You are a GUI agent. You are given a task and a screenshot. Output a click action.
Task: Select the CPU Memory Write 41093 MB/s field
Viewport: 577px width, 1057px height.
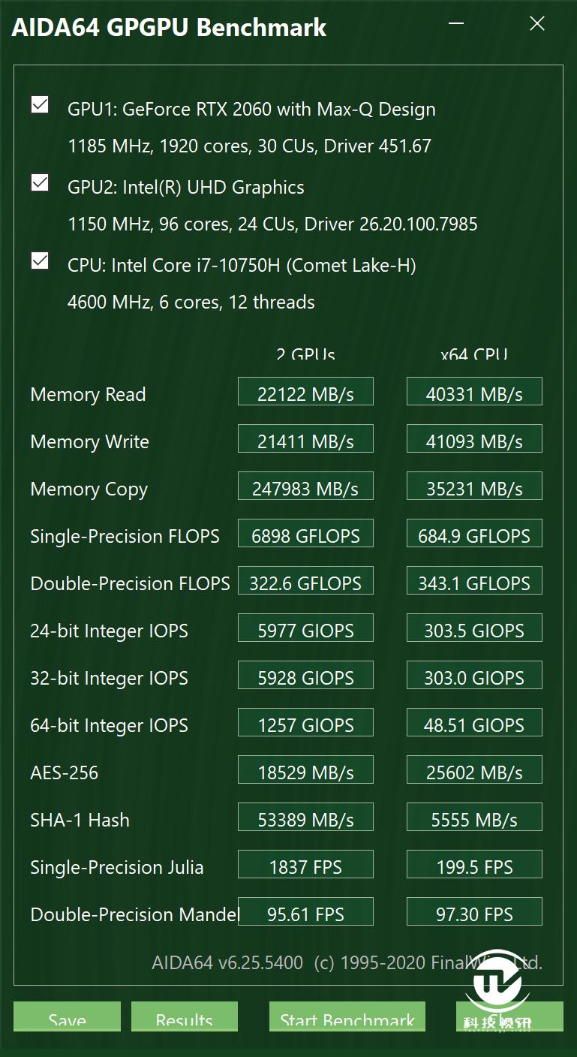[474, 439]
